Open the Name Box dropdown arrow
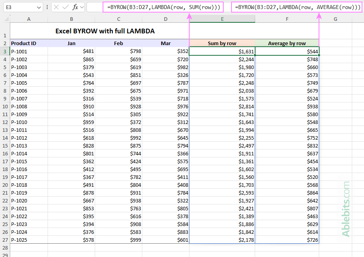 (39, 7)
